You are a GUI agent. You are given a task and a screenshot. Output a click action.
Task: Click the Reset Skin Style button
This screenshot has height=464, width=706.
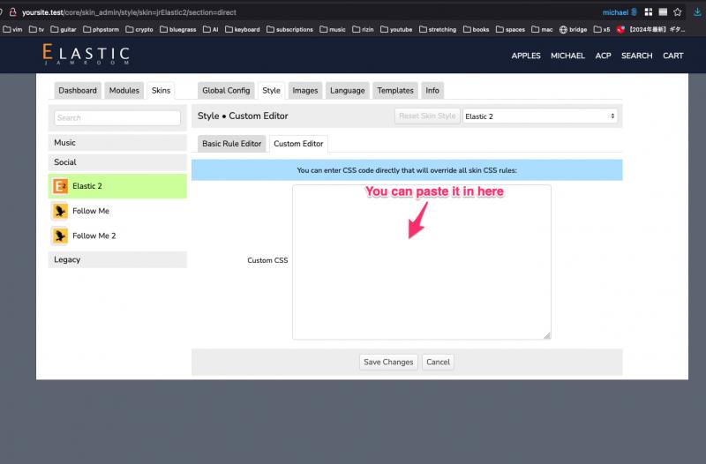427,116
